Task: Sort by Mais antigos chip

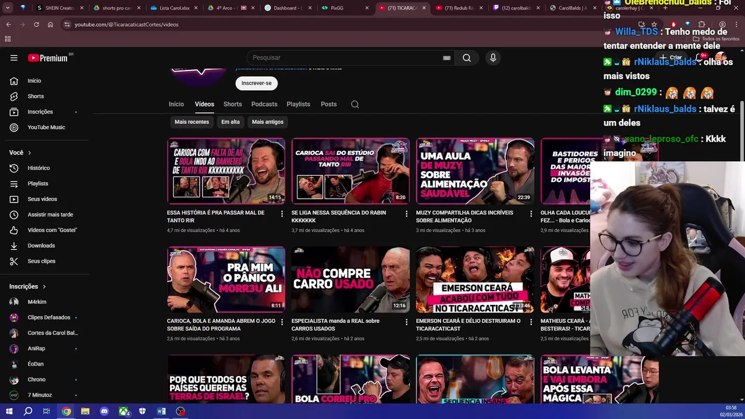Action: pos(268,122)
